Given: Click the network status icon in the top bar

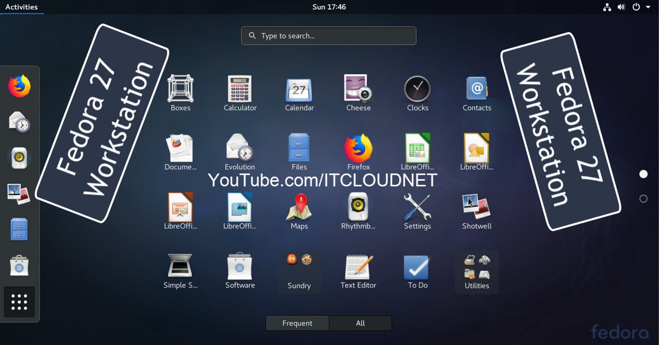Looking at the screenshot, I should [607, 7].
